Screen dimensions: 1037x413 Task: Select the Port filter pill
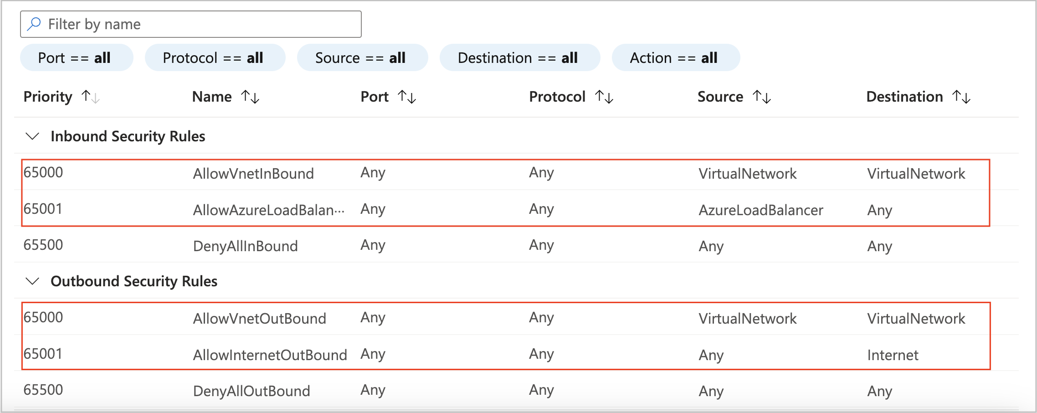point(76,57)
